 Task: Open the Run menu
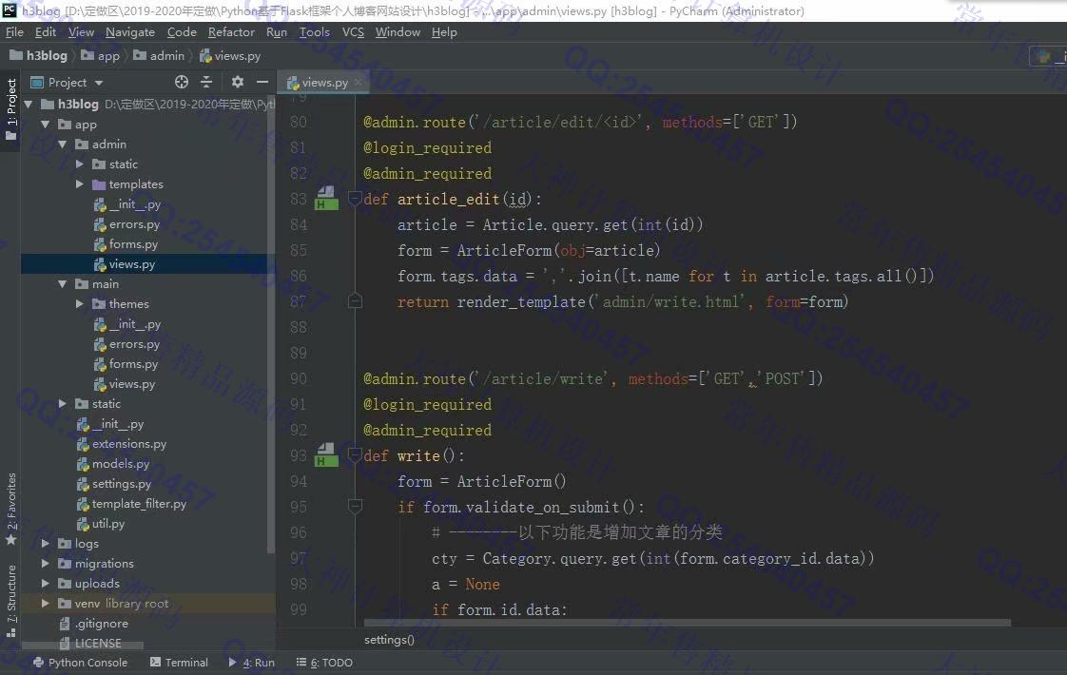(277, 32)
